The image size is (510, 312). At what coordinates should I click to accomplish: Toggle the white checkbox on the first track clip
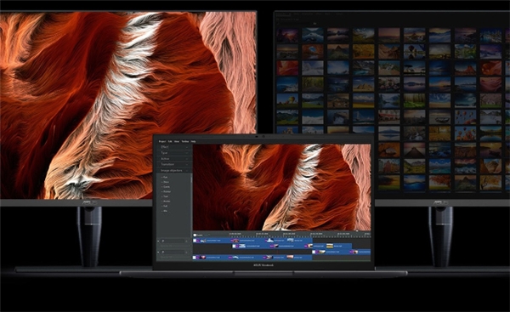pos(195,241)
